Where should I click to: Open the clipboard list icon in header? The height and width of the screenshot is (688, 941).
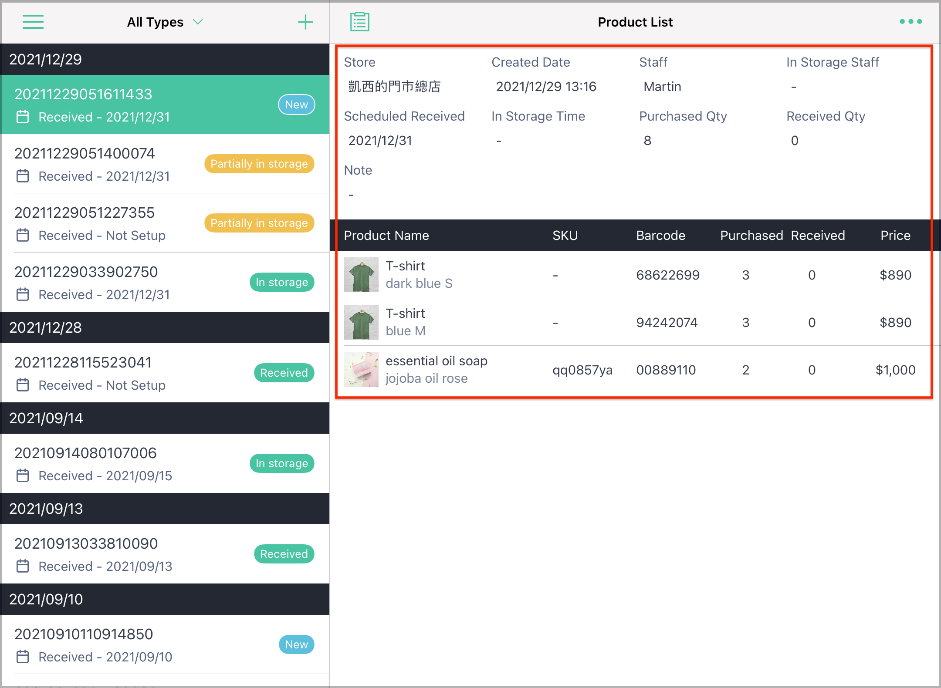[360, 22]
